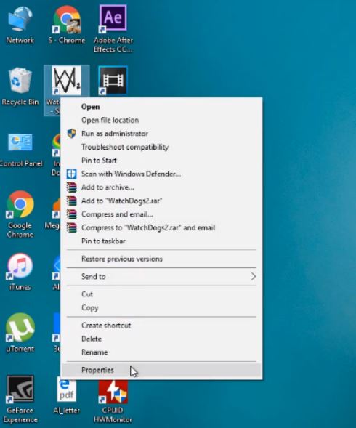Select Troubleshoot compatibility

coord(161,147)
